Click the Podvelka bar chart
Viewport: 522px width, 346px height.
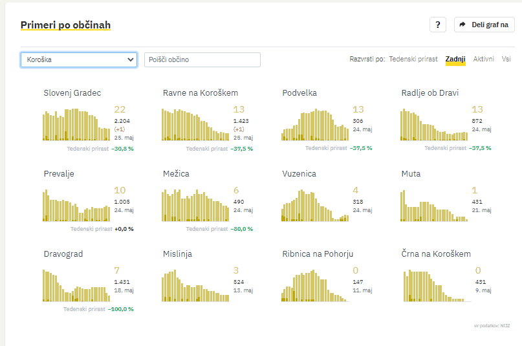(x=315, y=124)
